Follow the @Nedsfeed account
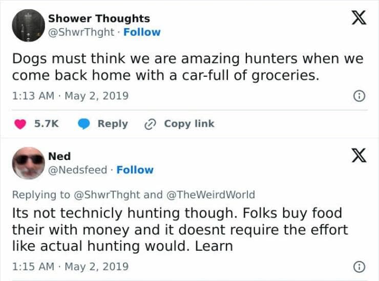The image size is (379, 281). point(135,170)
